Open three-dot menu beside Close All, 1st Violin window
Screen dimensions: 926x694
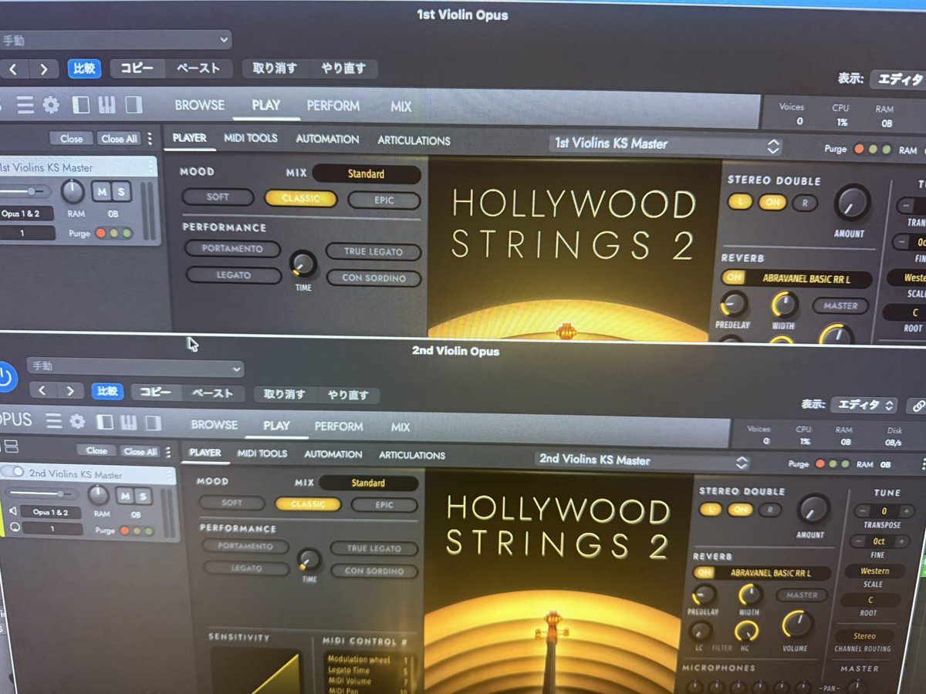click(149, 139)
